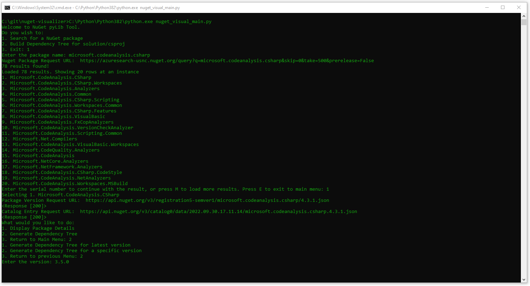Click '2. Generate Dependency Tree' line
The width and height of the screenshot is (530, 286).
point(40,234)
